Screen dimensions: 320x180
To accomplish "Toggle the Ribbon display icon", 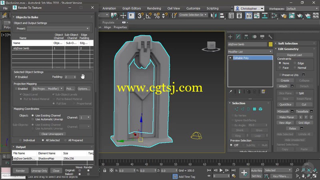I will [249, 16].
